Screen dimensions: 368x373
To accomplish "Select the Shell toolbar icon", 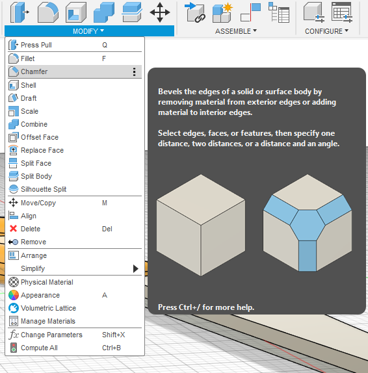I will [x=76, y=12].
